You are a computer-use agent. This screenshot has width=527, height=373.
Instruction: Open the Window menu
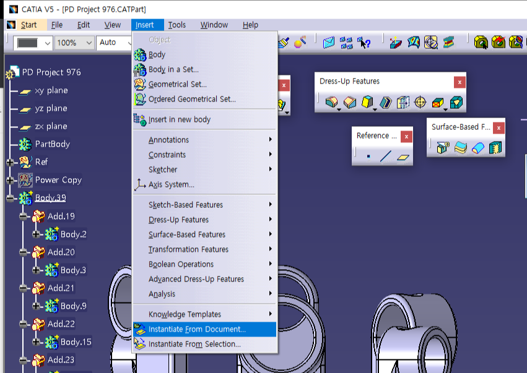click(x=214, y=25)
